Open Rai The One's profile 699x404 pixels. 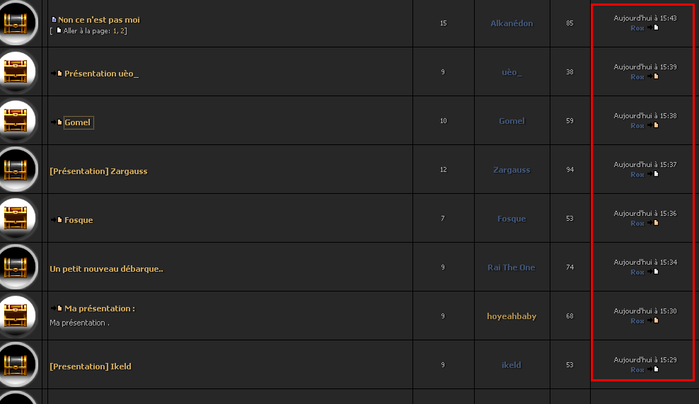click(x=512, y=267)
